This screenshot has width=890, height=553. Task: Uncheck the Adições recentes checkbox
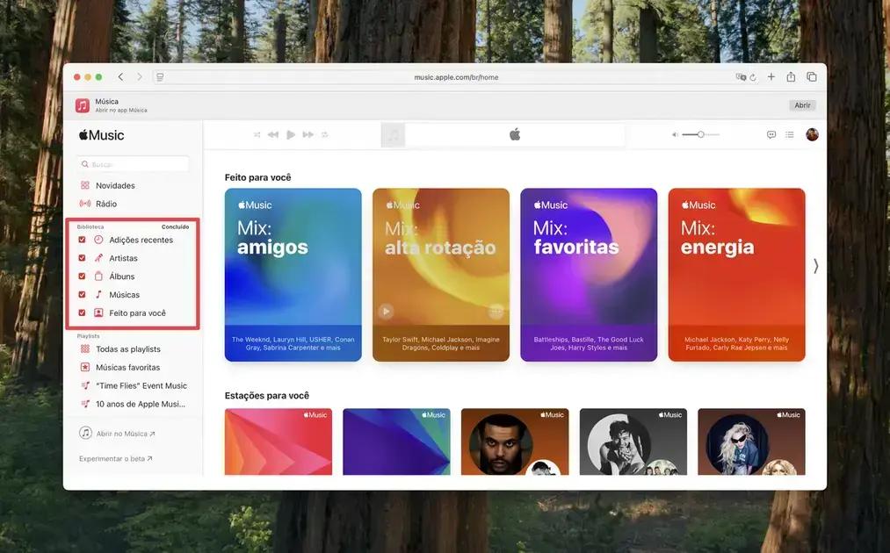82,240
